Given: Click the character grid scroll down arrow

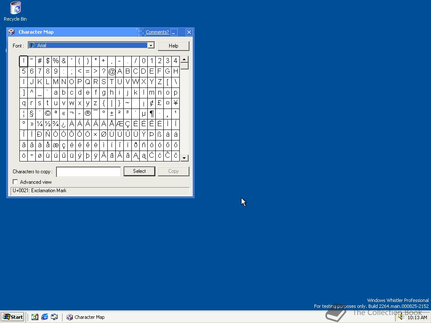Looking at the screenshot, I should click(184, 158).
